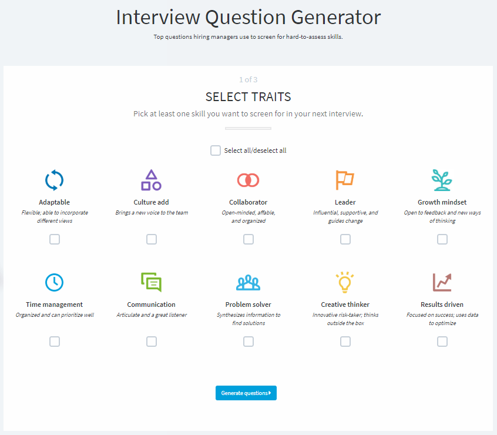Tick the Communication trait checkbox
The width and height of the screenshot is (497, 435).
tap(152, 342)
